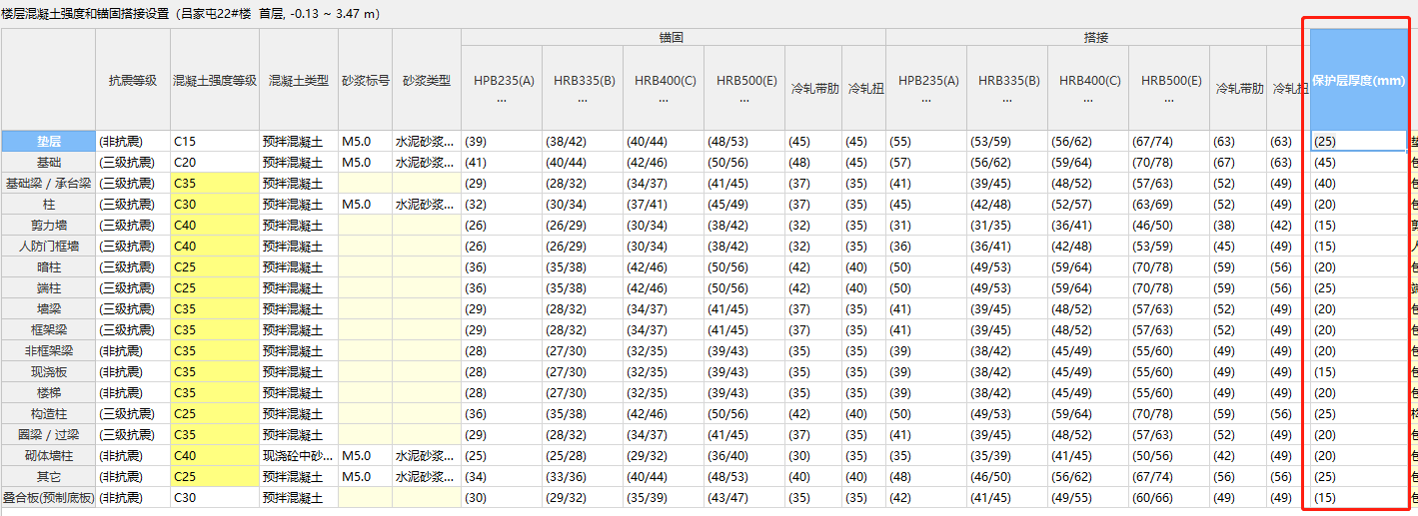Select the 叠合板(预制底板) row header
Viewport: 1418px width, 516px height.
point(49,497)
